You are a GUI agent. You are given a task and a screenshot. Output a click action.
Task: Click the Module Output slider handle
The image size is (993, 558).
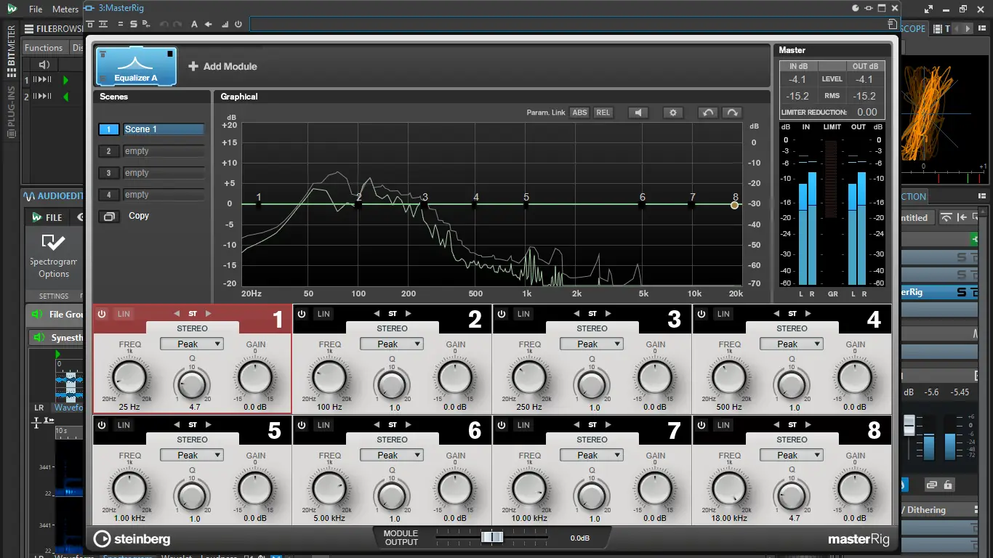pos(492,537)
